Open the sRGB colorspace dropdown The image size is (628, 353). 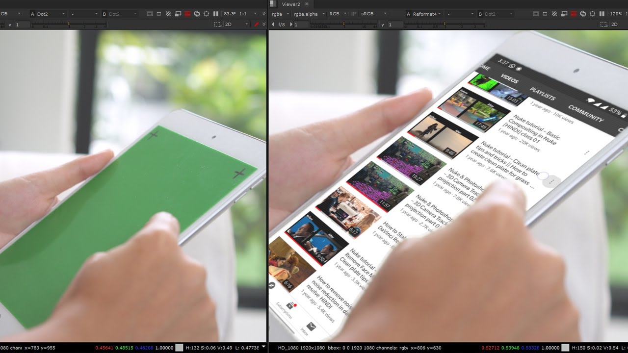pos(373,14)
